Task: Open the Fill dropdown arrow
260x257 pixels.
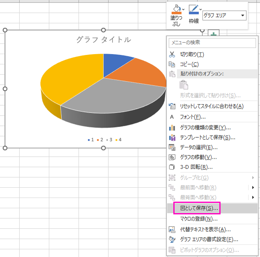Action: (x=183, y=9)
